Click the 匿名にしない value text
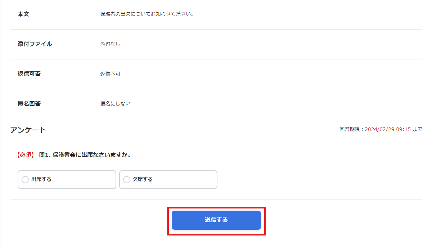This screenshot has height=247, width=432. tap(115, 104)
